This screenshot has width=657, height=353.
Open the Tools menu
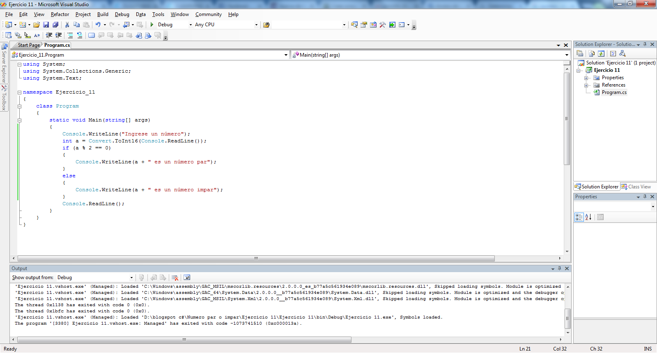[158, 14]
